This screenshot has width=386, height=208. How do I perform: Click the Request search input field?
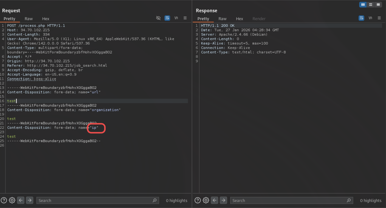coord(94,201)
